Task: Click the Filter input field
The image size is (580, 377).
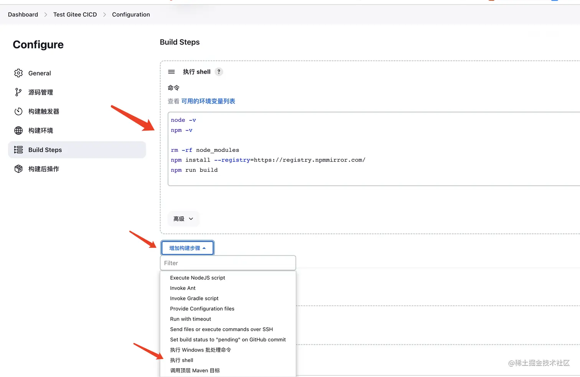Action: click(x=228, y=263)
